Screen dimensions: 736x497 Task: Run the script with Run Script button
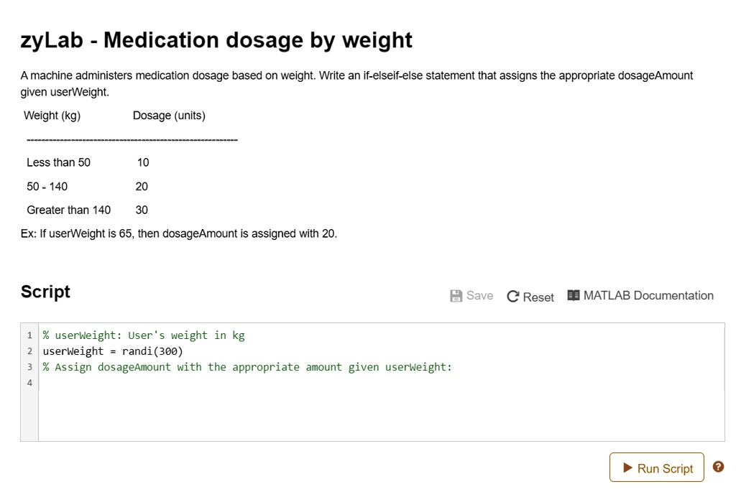(657, 467)
